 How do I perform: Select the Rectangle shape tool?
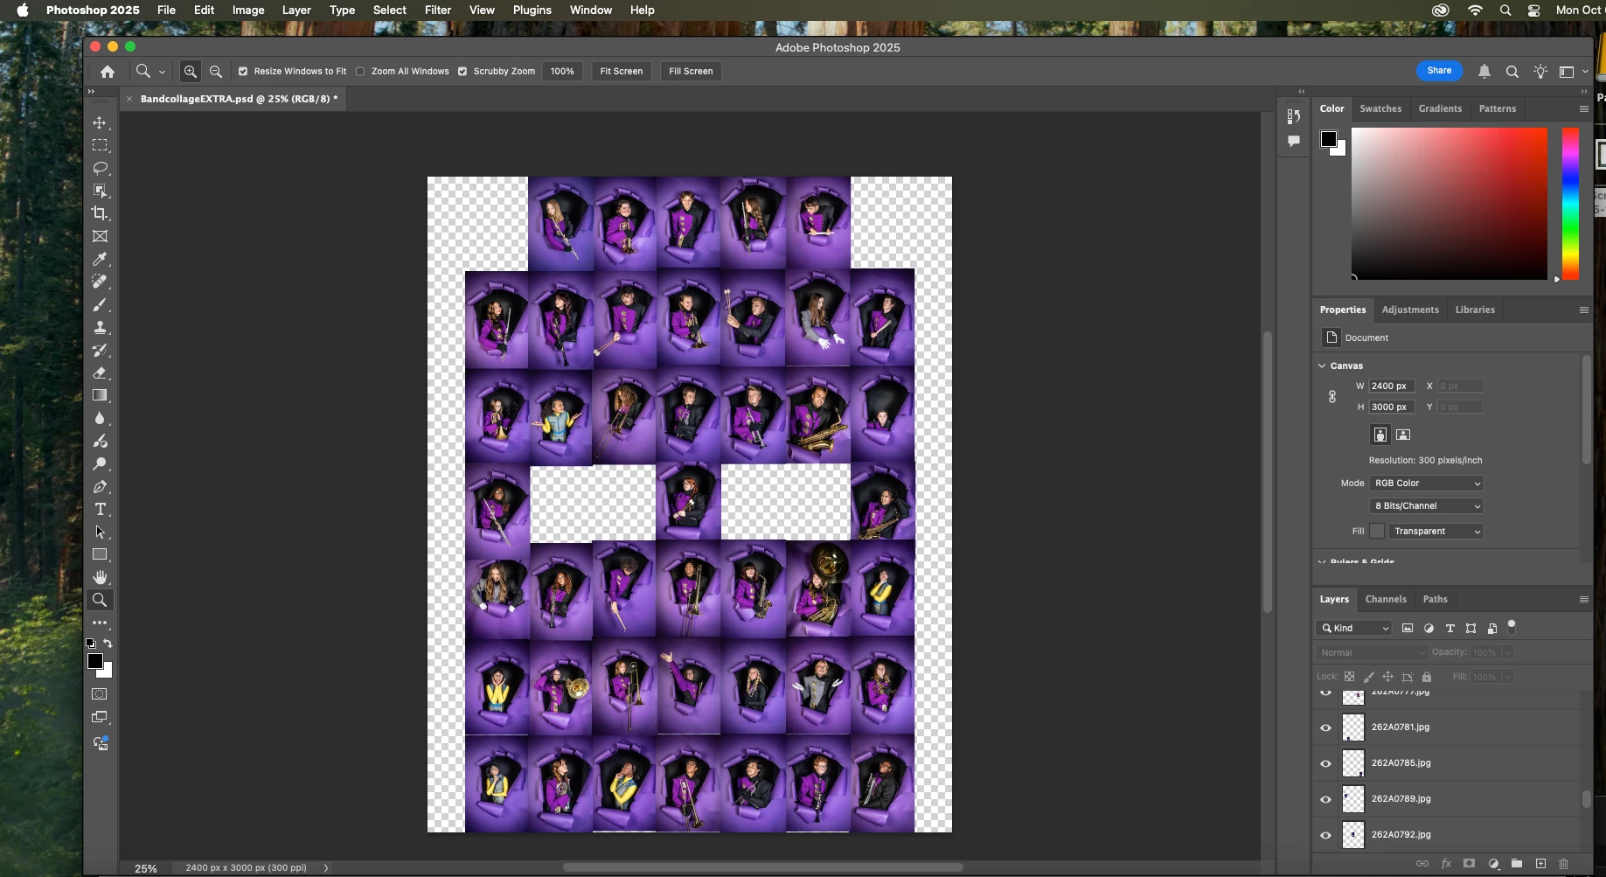[100, 554]
